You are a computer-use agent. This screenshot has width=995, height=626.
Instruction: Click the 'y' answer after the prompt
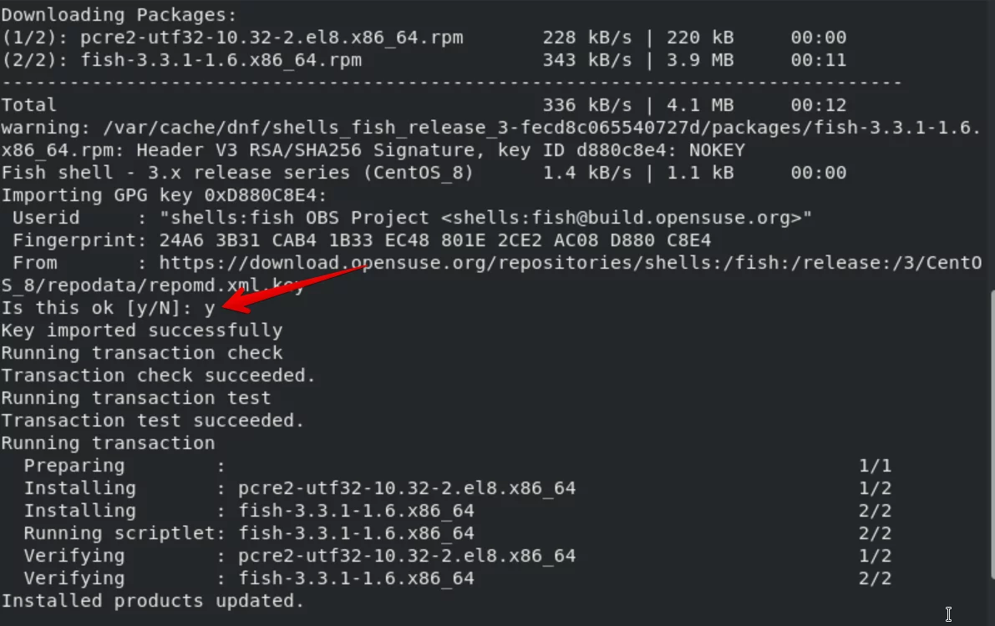pyautogui.click(x=210, y=309)
